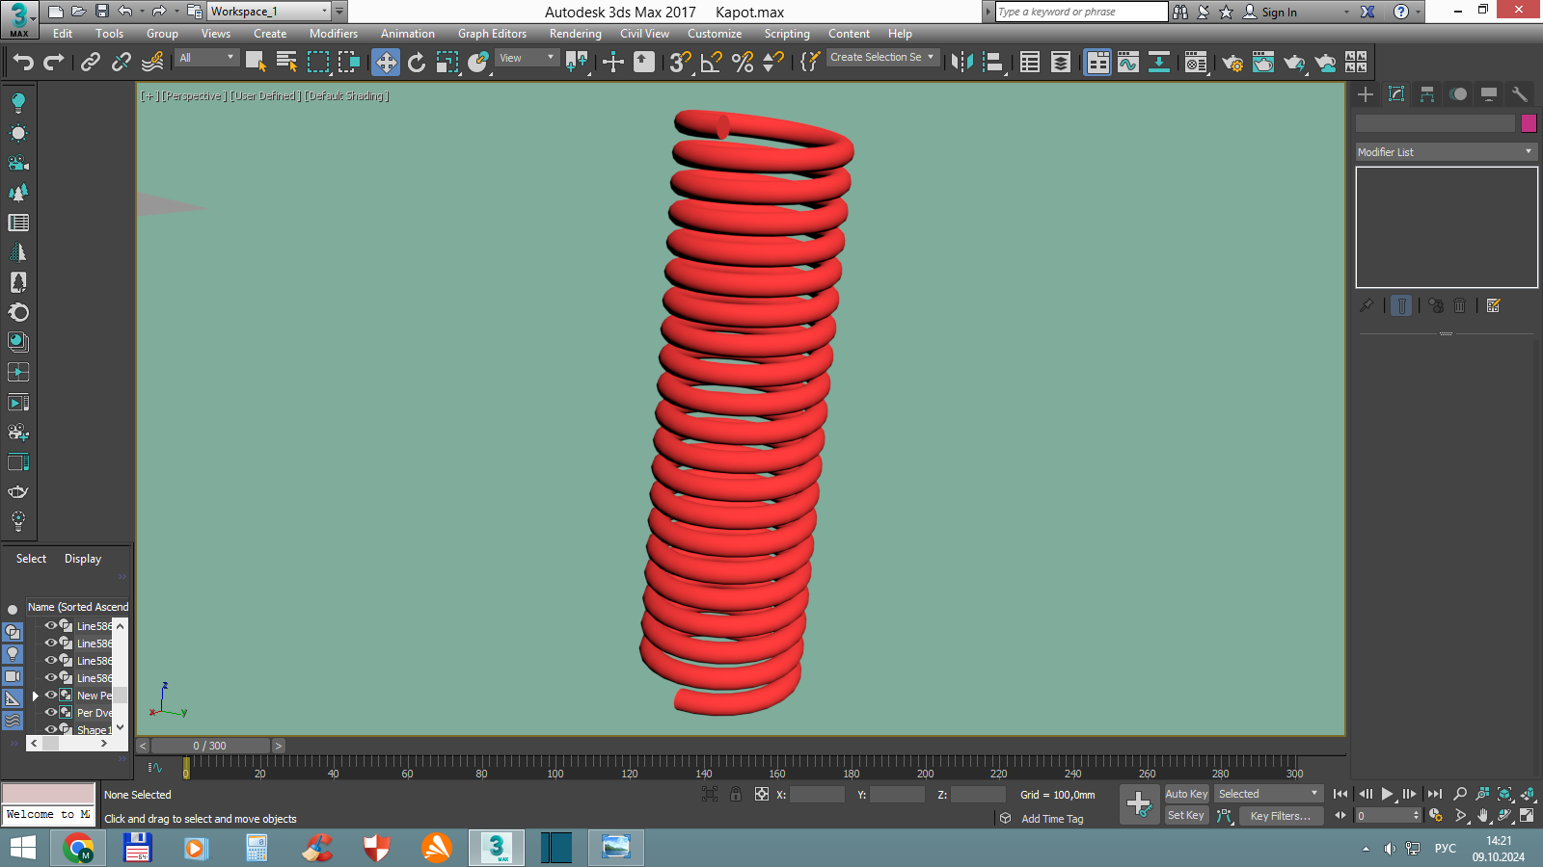Expand the Modifier List dropdown
Viewport: 1543px width, 867px height.
[1446, 152]
